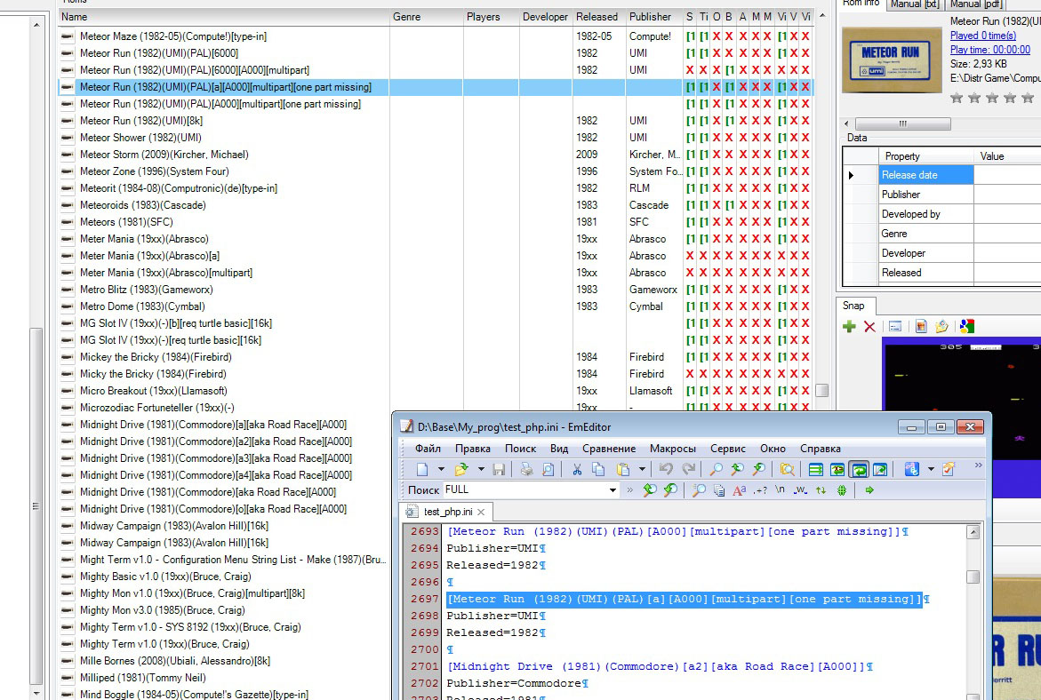1041x700 pixels.
Task: Close the test_php.ini tab
Action: [x=481, y=513]
